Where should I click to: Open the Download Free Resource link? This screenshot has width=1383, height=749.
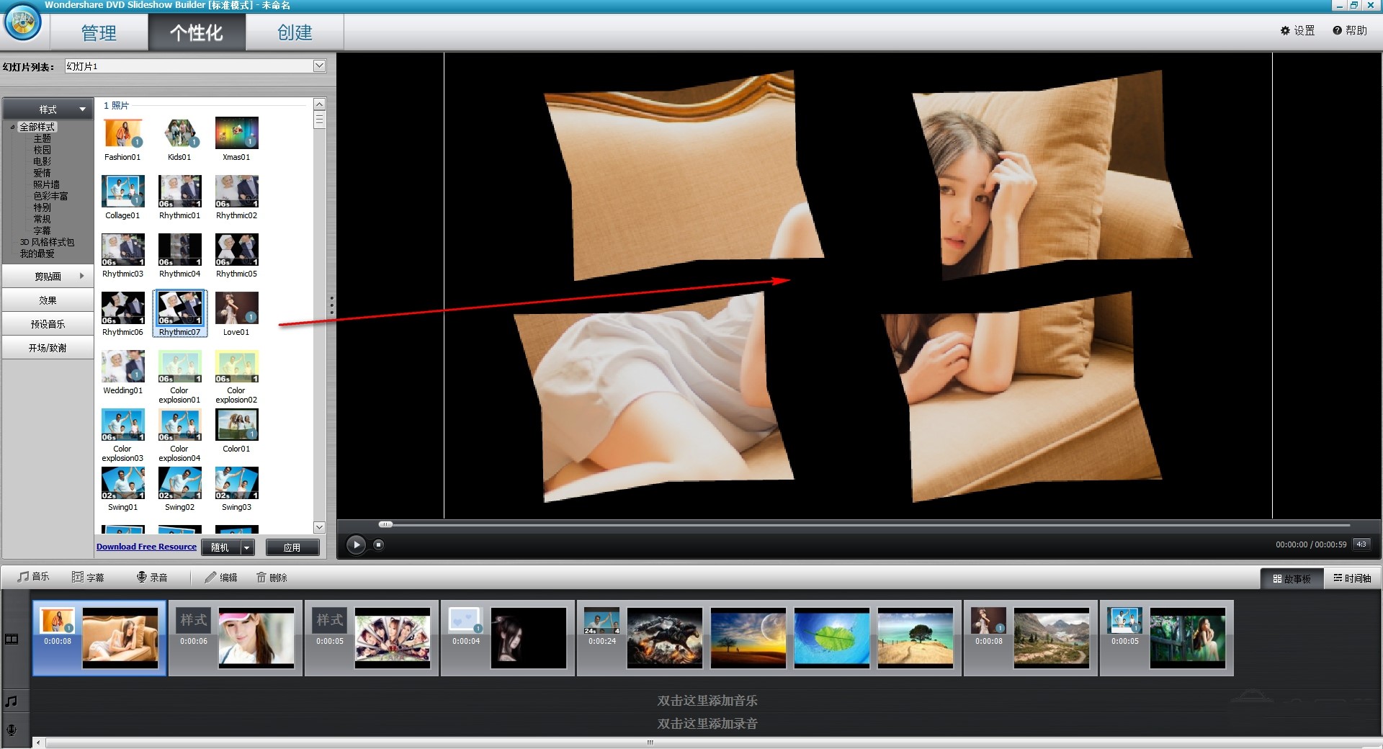[x=146, y=547]
